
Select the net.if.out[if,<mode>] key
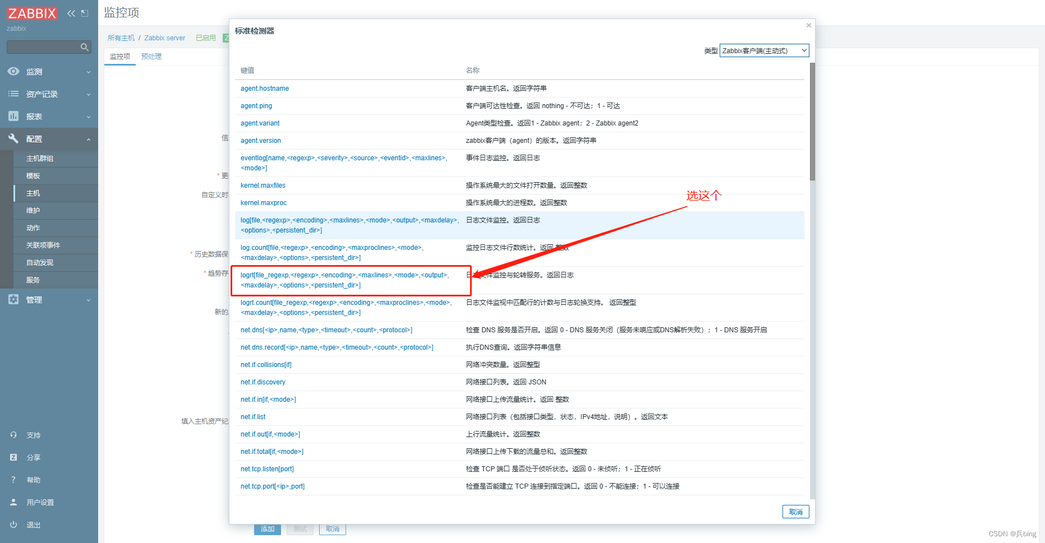(x=270, y=434)
